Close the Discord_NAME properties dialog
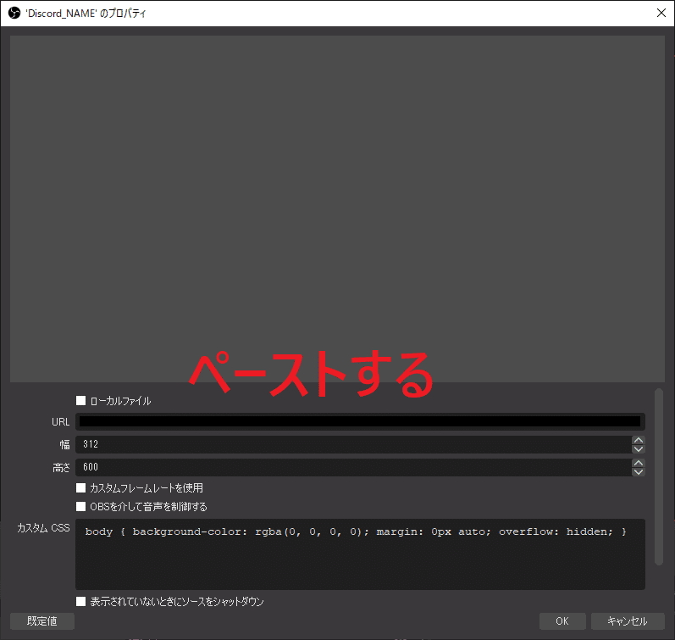 click(x=661, y=13)
